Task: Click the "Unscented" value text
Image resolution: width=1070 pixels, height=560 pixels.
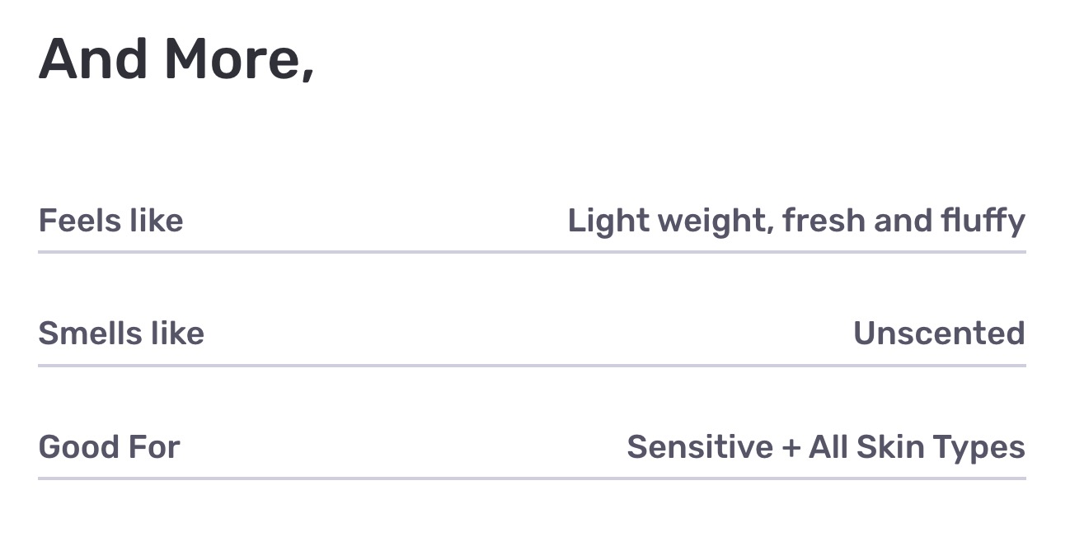Action: coord(939,334)
